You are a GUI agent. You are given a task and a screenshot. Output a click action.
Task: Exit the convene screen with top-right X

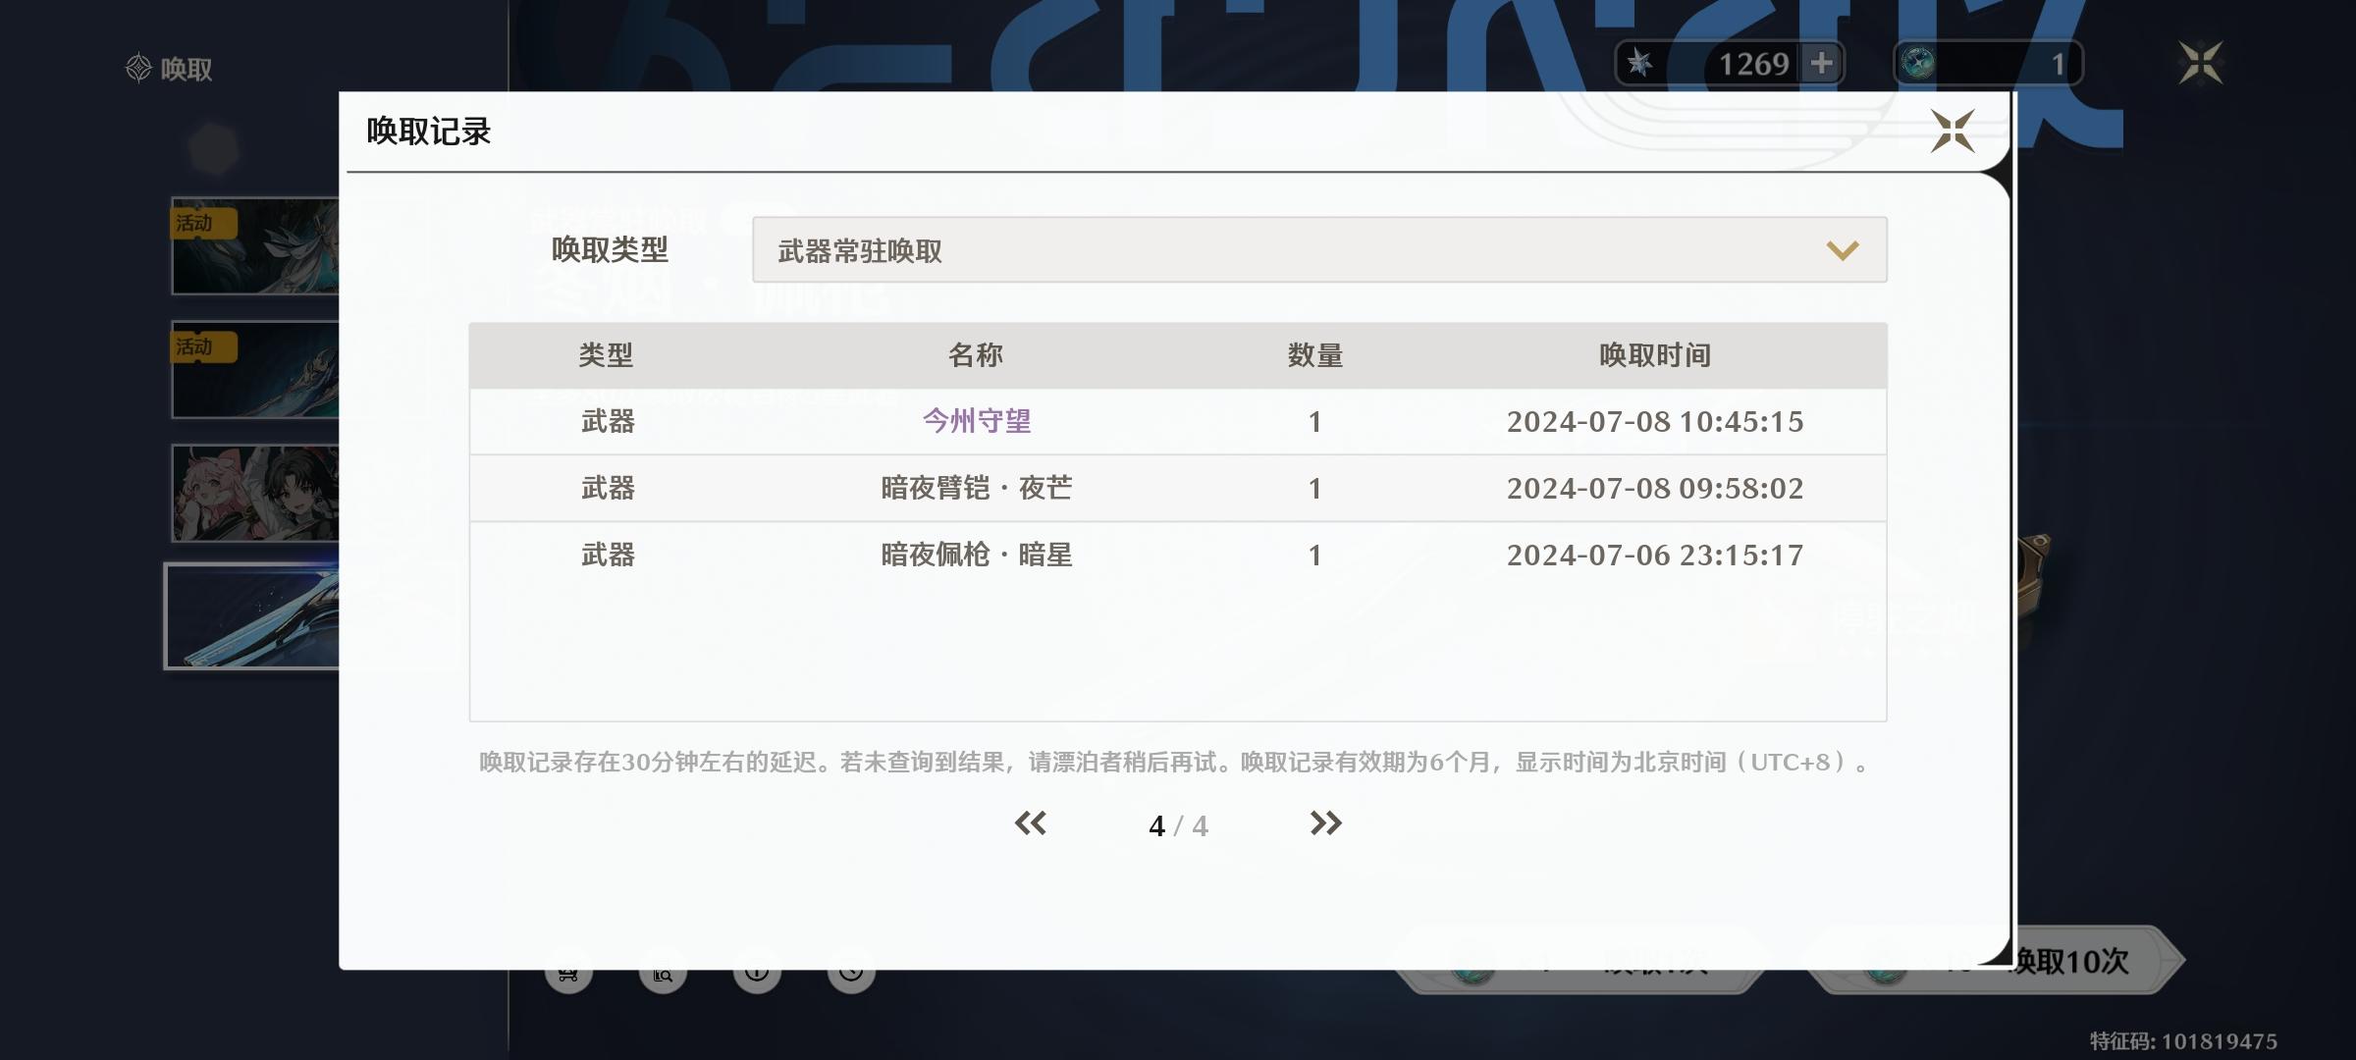pyautogui.click(x=2200, y=64)
